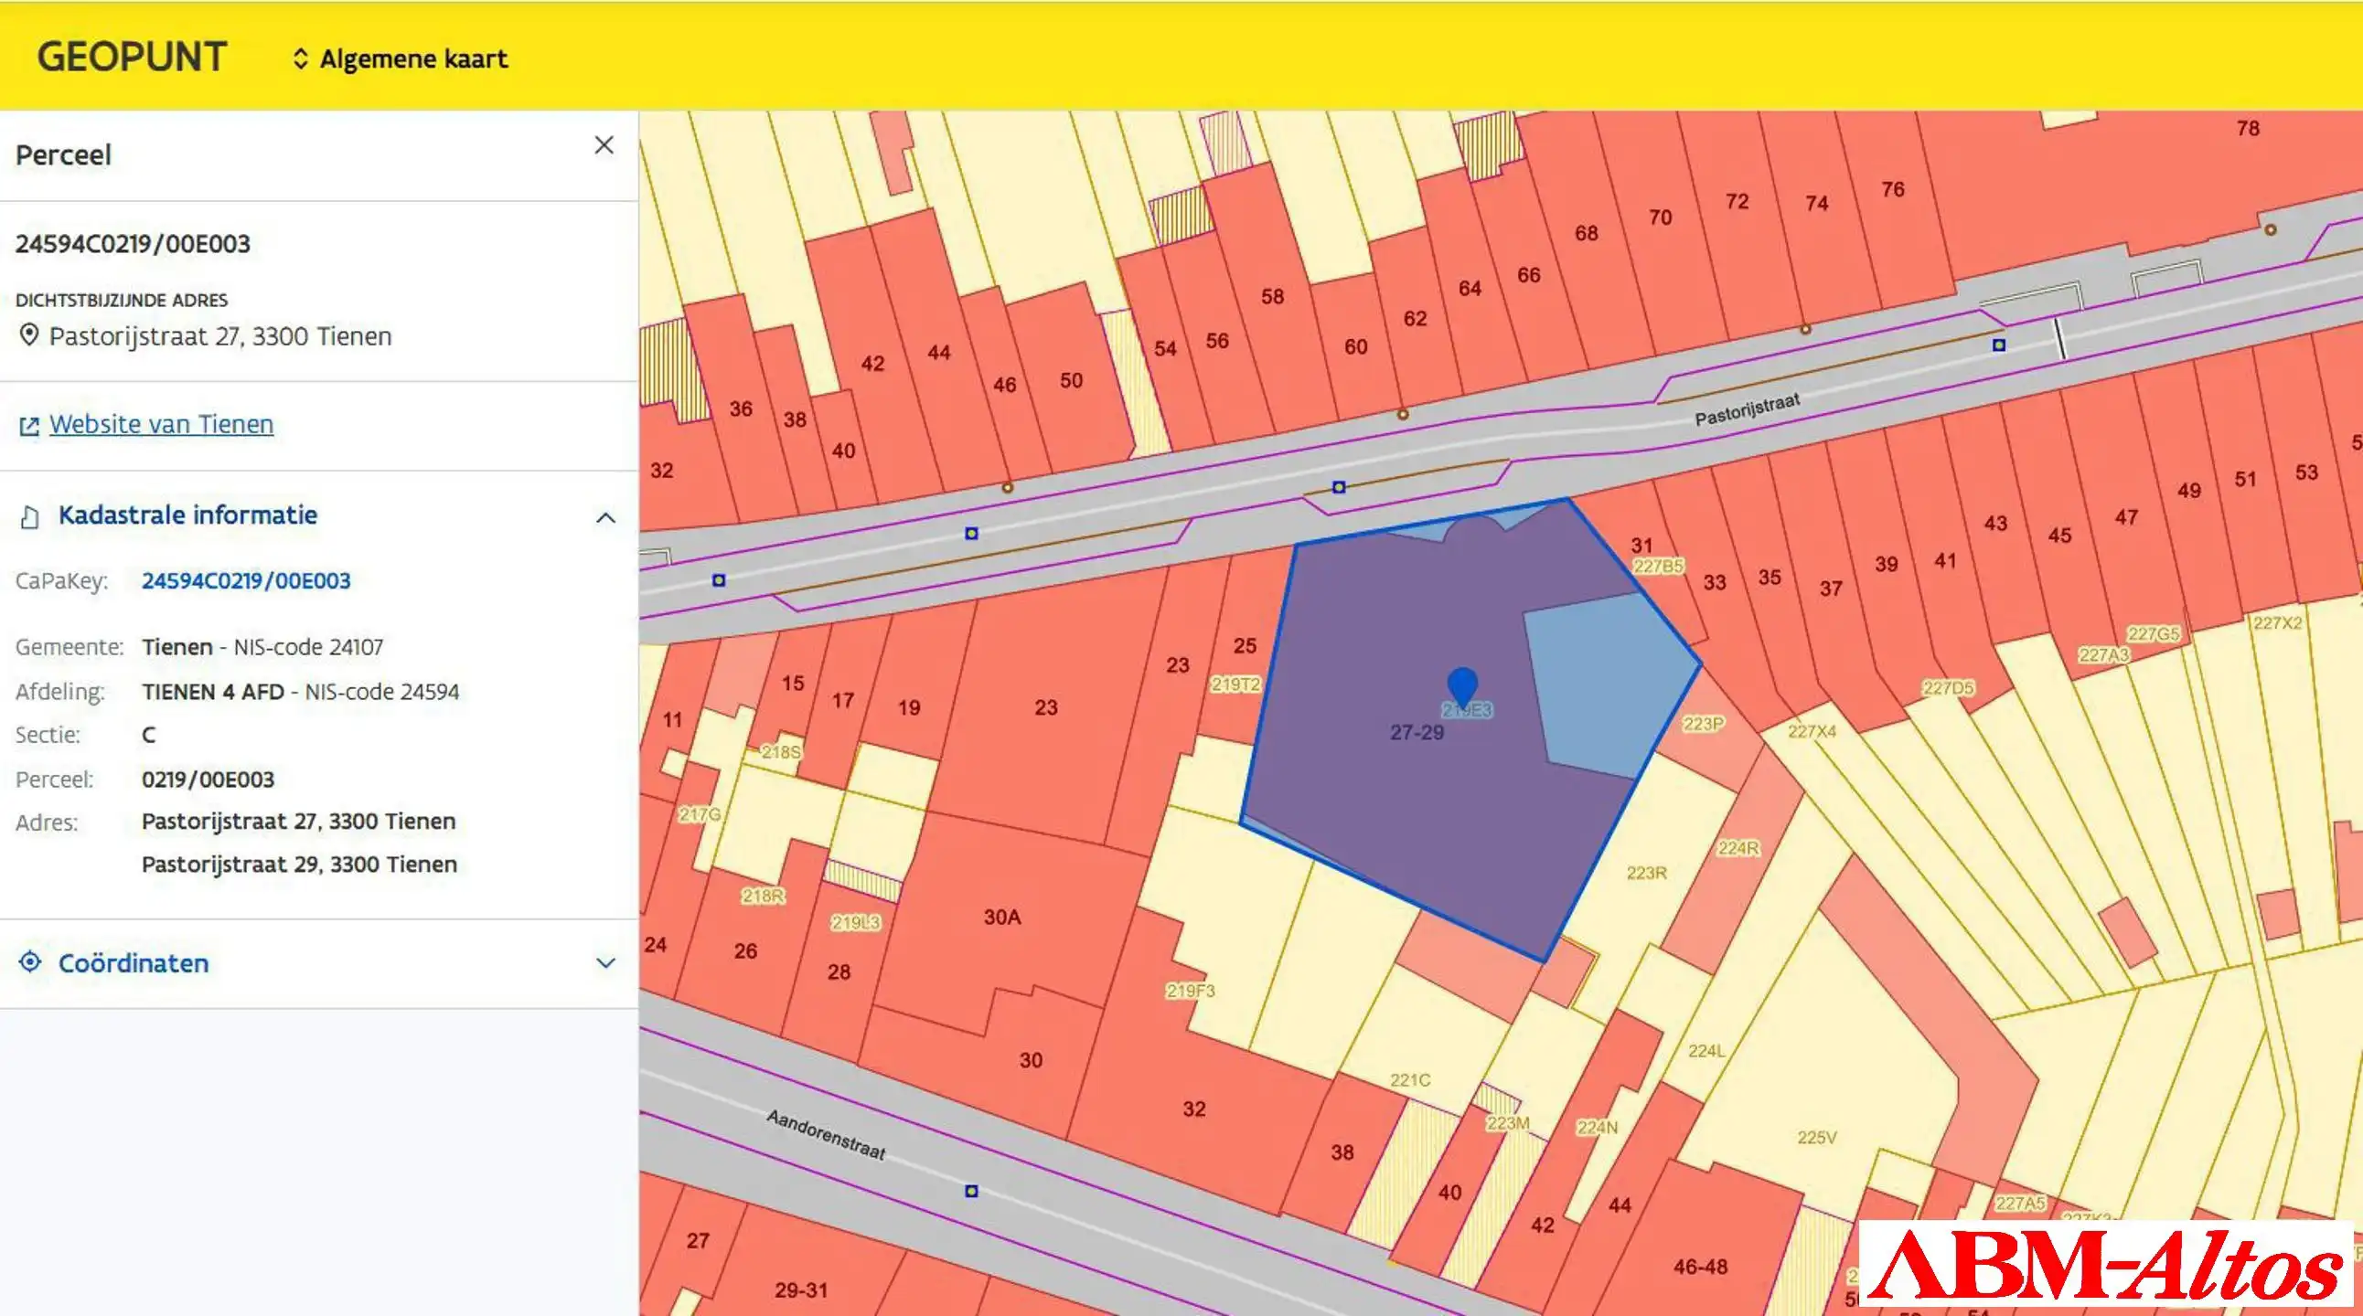The height and width of the screenshot is (1316, 2363).
Task: Open the Website van Tienen link
Action: pyautogui.click(x=162, y=424)
